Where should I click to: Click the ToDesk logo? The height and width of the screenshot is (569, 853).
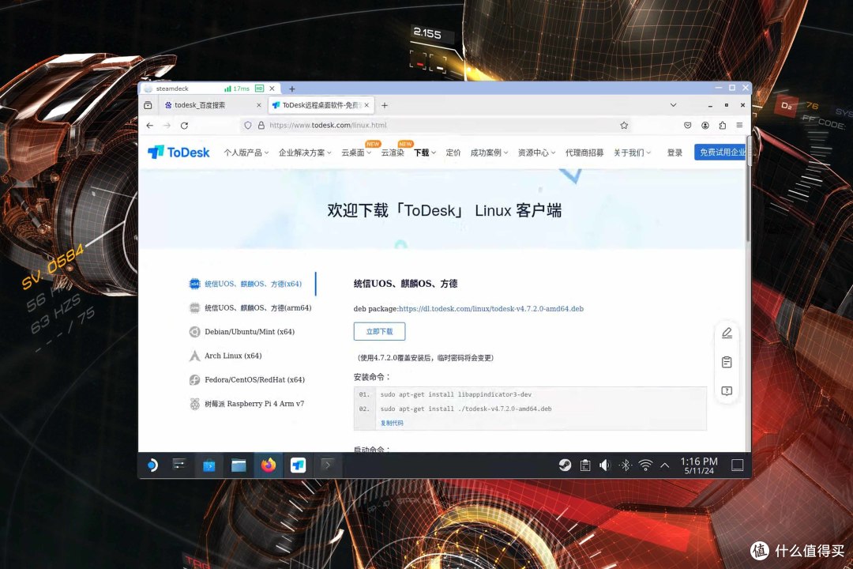click(x=178, y=153)
